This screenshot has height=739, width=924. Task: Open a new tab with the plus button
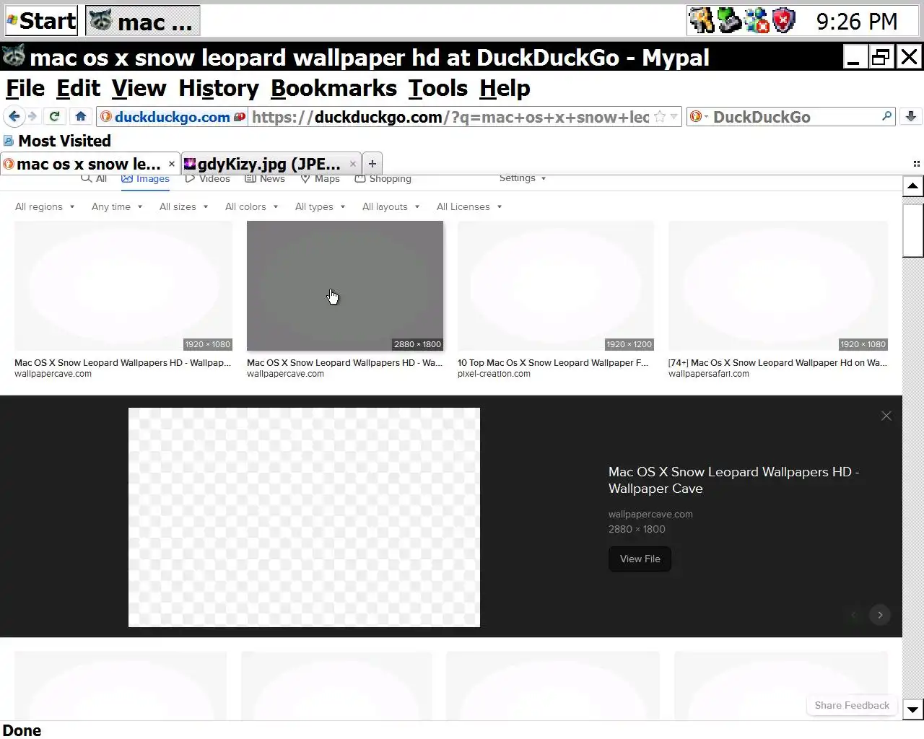pyautogui.click(x=372, y=164)
